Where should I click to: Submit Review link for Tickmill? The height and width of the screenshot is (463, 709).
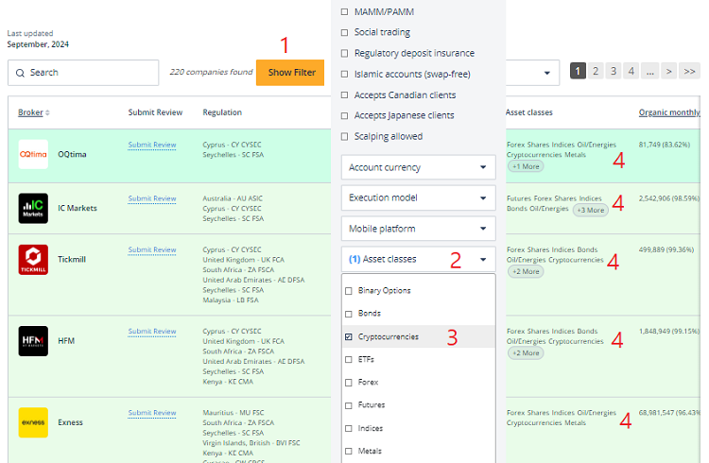(x=152, y=249)
